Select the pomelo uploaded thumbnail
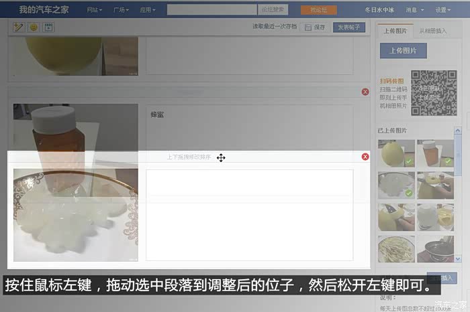Screen dimensions: 470x312 click(x=396, y=153)
